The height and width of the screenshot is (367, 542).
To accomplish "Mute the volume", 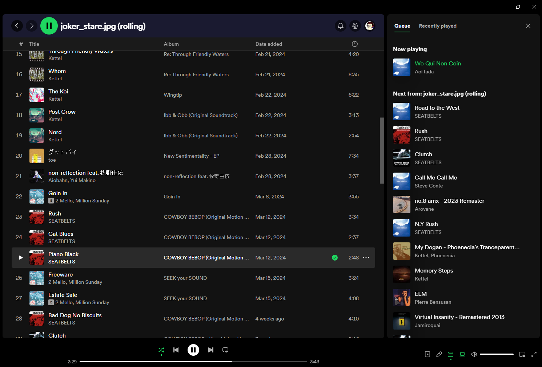I will 474,354.
